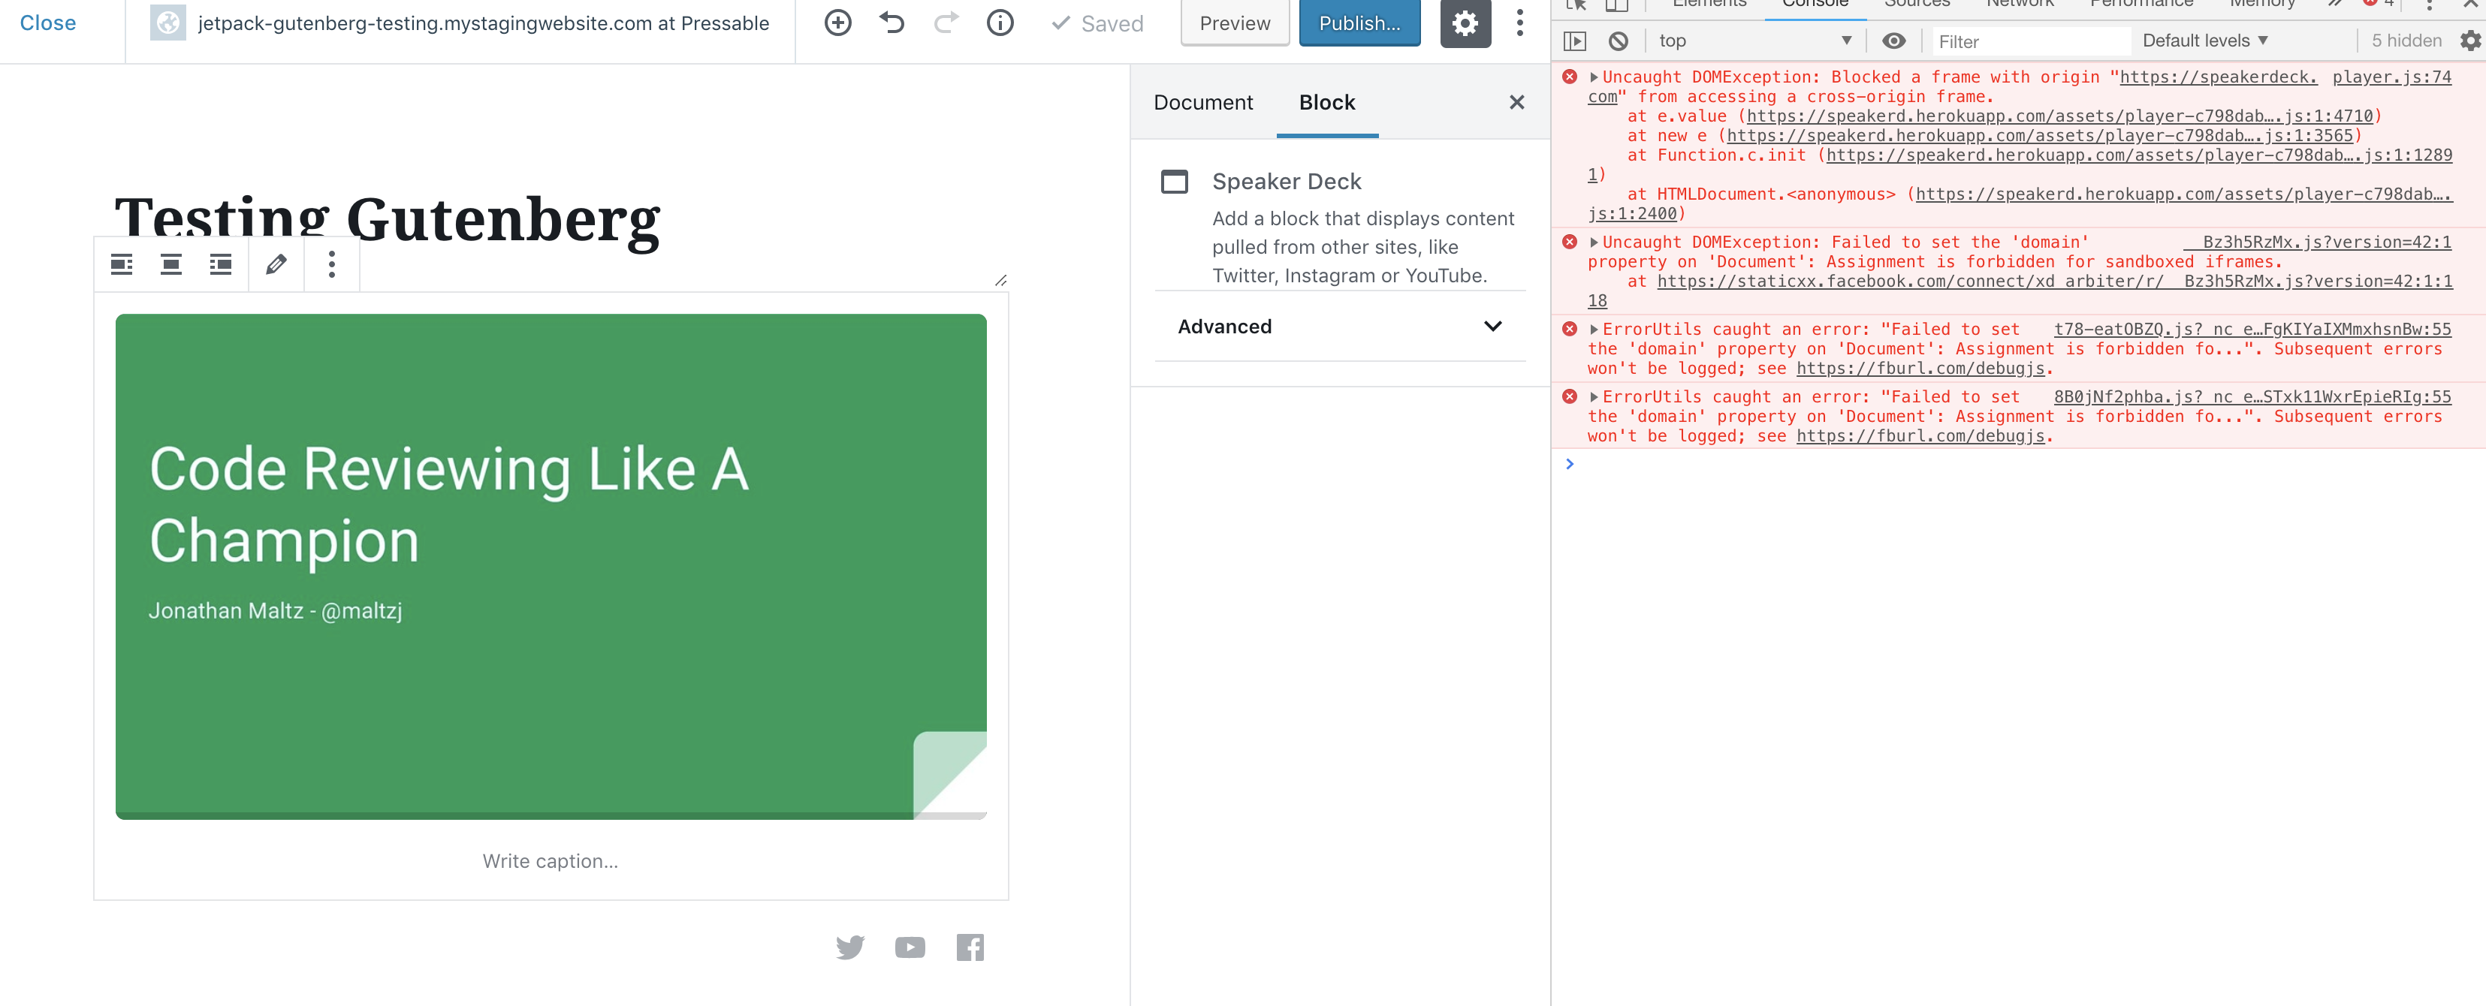Viewport: 2486px width, 1006px height.
Task: Click the add block plus icon
Action: pos(837,23)
